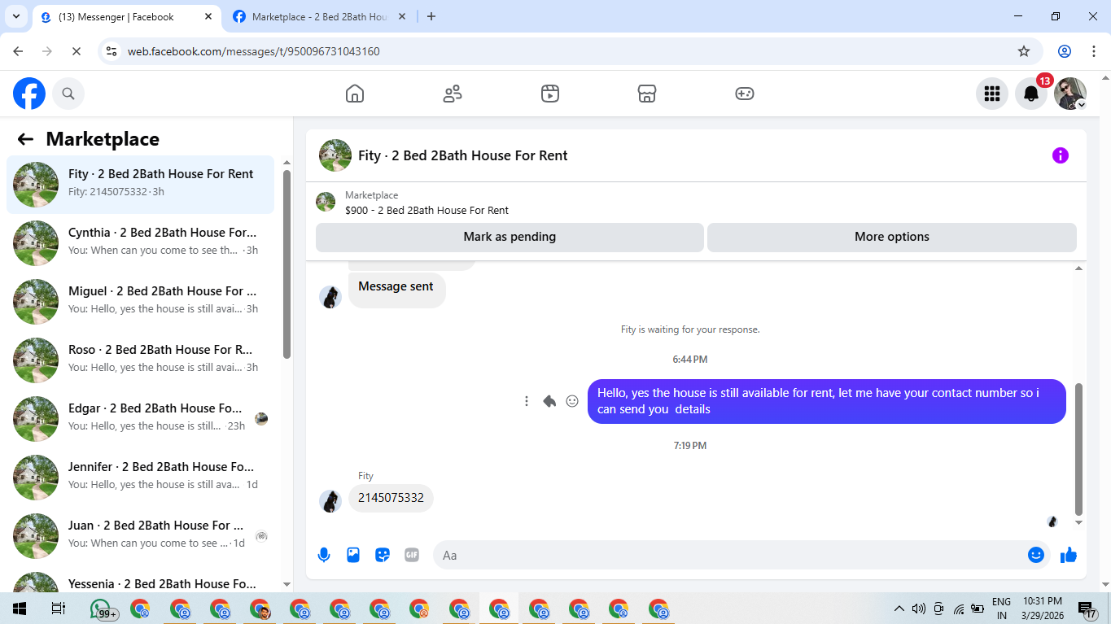Close the Marketplace browser tab
The image size is (1111, 624).
pyautogui.click(x=404, y=16)
